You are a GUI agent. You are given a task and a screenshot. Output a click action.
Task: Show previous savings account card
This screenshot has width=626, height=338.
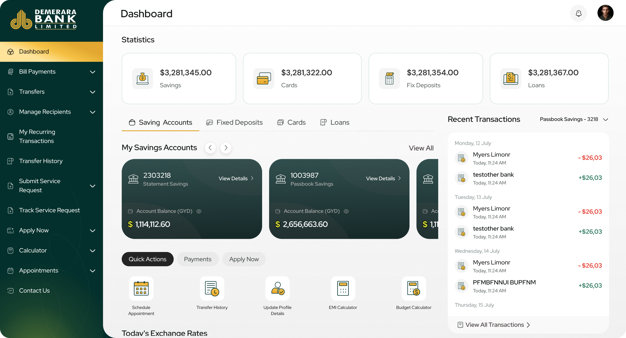point(210,148)
